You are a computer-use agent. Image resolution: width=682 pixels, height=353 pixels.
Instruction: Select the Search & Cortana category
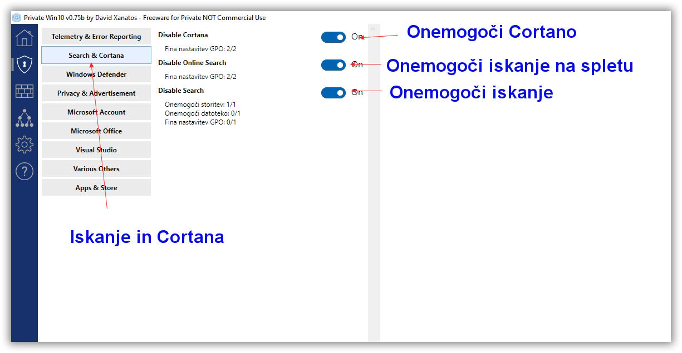point(96,56)
